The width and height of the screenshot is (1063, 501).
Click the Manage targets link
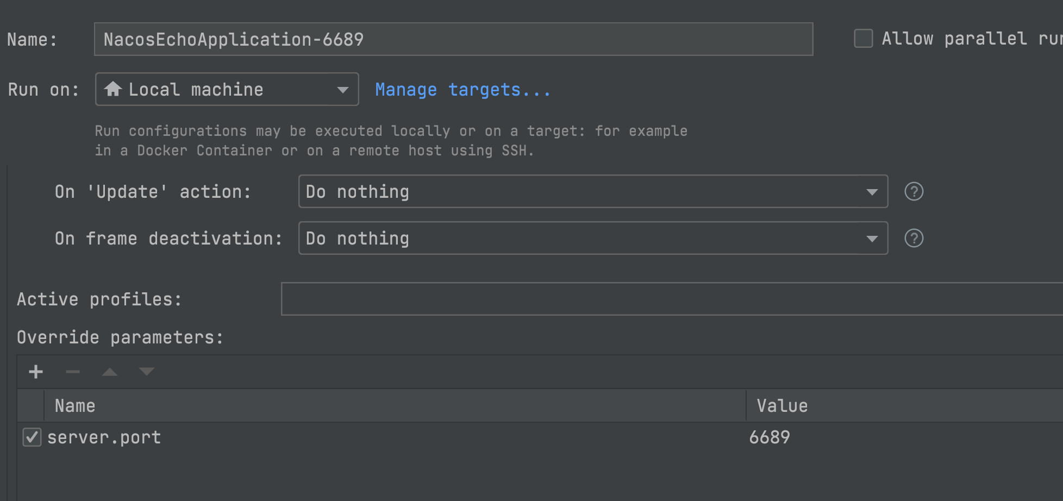[462, 90]
